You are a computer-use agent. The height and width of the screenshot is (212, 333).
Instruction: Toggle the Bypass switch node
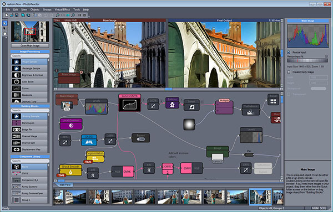coord(140,138)
